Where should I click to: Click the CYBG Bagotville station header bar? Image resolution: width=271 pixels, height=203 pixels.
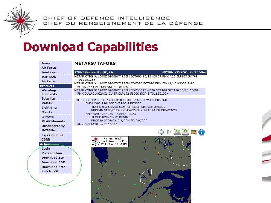(140, 72)
